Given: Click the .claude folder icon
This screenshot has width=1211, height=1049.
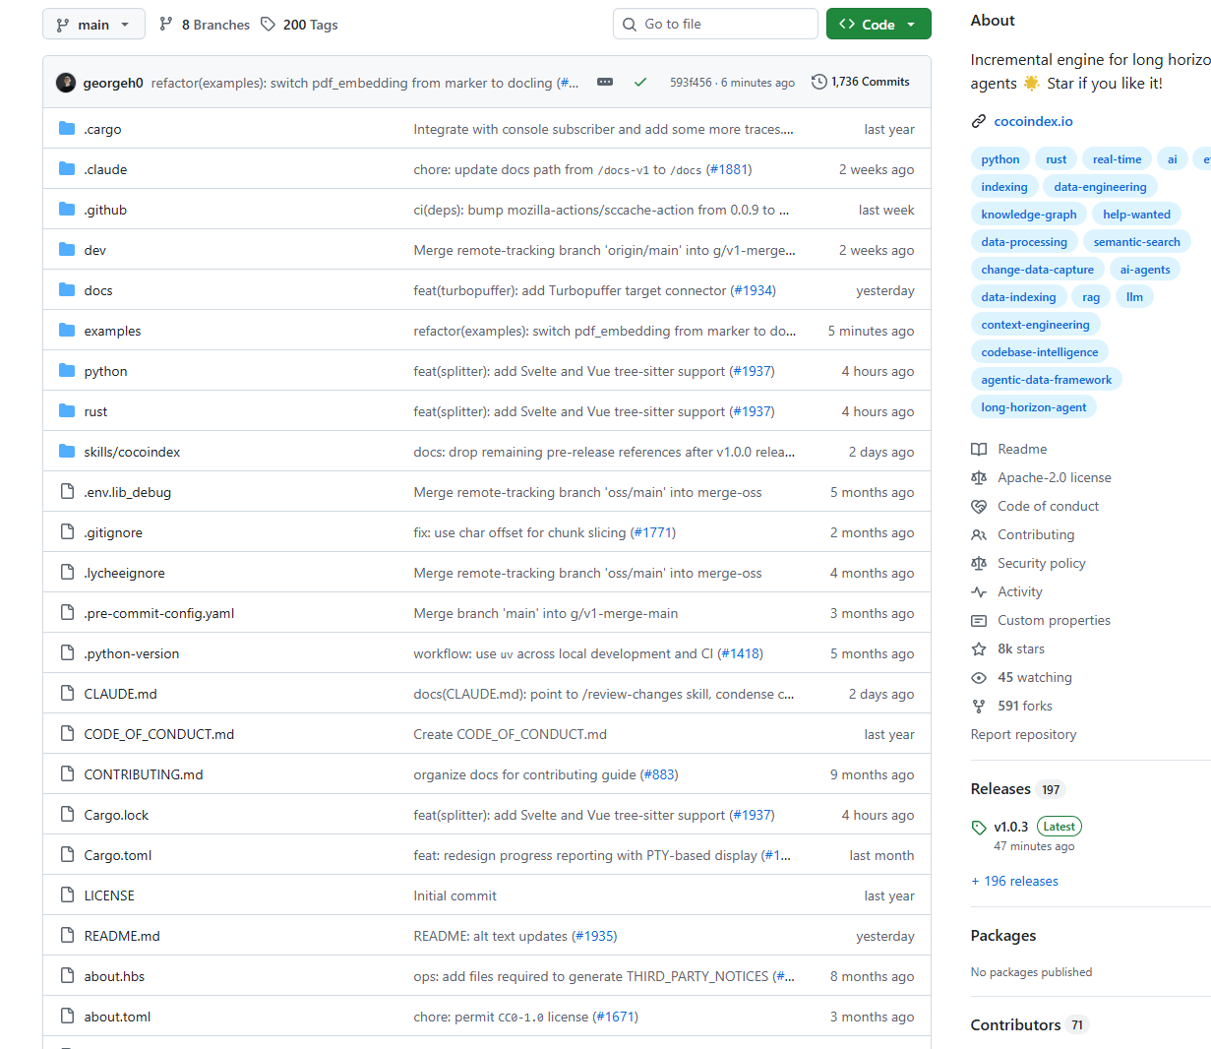Looking at the screenshot, I should click(67, 169).
